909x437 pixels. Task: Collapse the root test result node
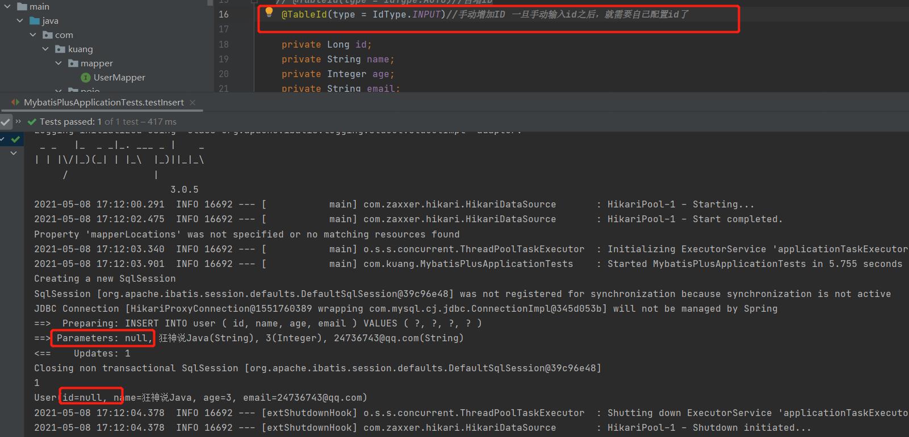[x=3, y=139]
